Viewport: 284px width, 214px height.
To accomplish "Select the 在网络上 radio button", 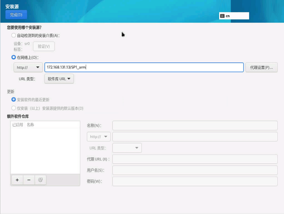I will (14, 57).
